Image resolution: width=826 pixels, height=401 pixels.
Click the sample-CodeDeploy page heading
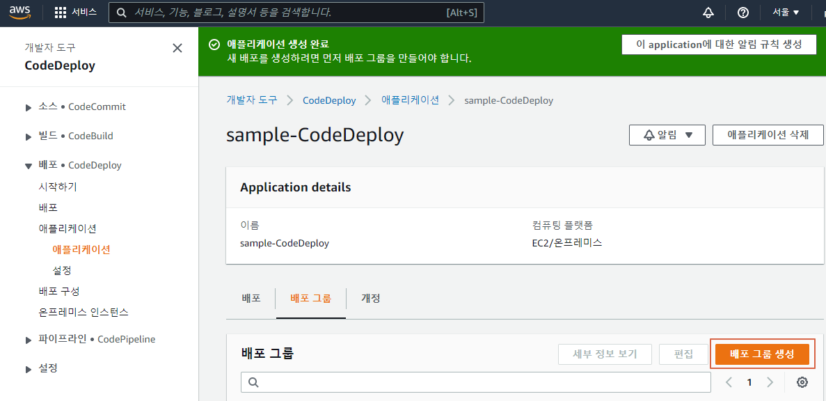pos(315,136)
